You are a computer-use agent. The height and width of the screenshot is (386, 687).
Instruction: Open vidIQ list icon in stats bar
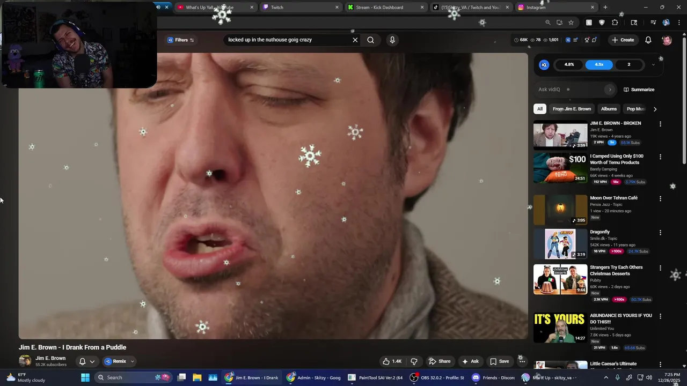575,40
